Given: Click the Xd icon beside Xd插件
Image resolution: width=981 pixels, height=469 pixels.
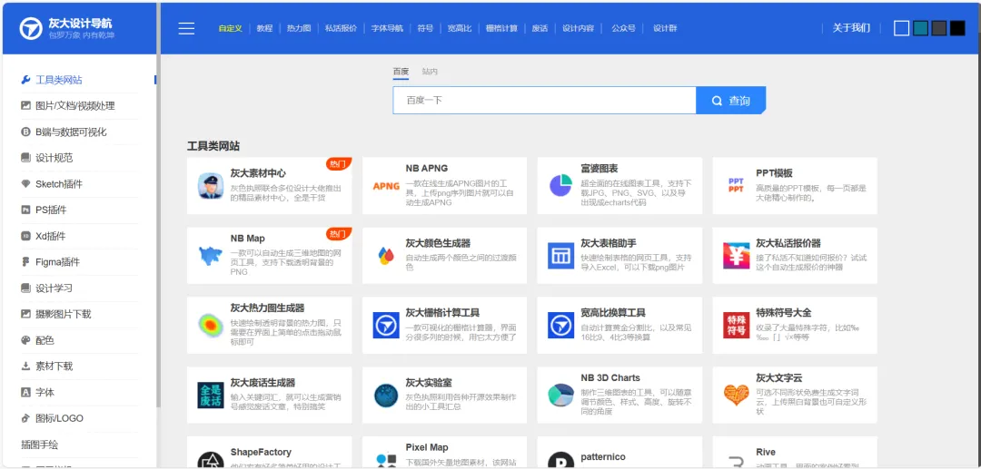Looking at the screenshot, I should (x=25, y=236).
